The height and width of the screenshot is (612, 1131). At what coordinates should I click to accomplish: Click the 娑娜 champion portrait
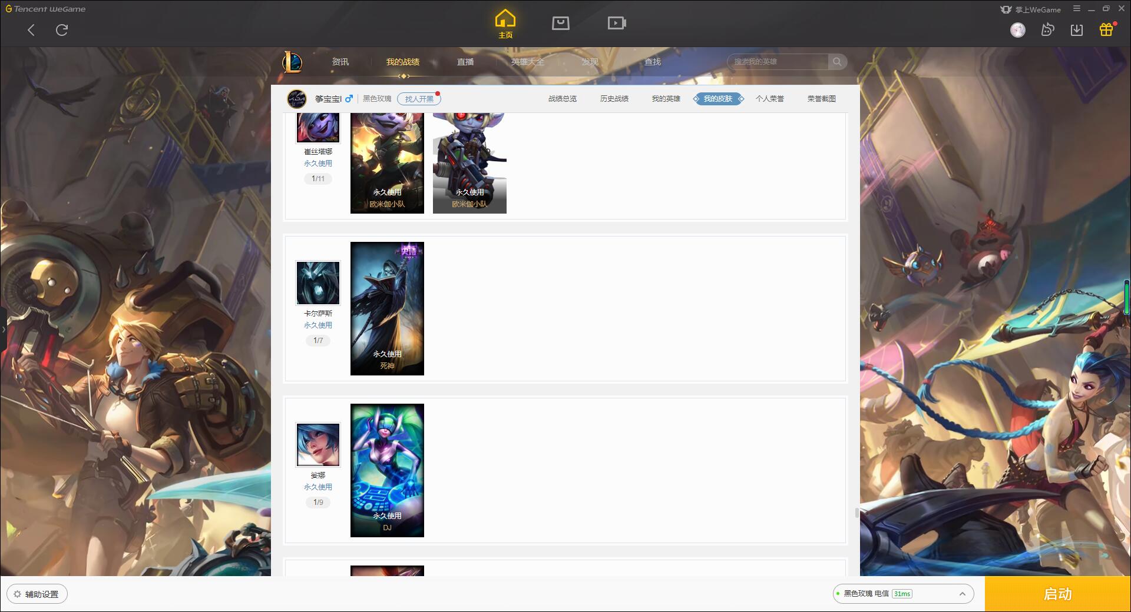tap(318, 445)
